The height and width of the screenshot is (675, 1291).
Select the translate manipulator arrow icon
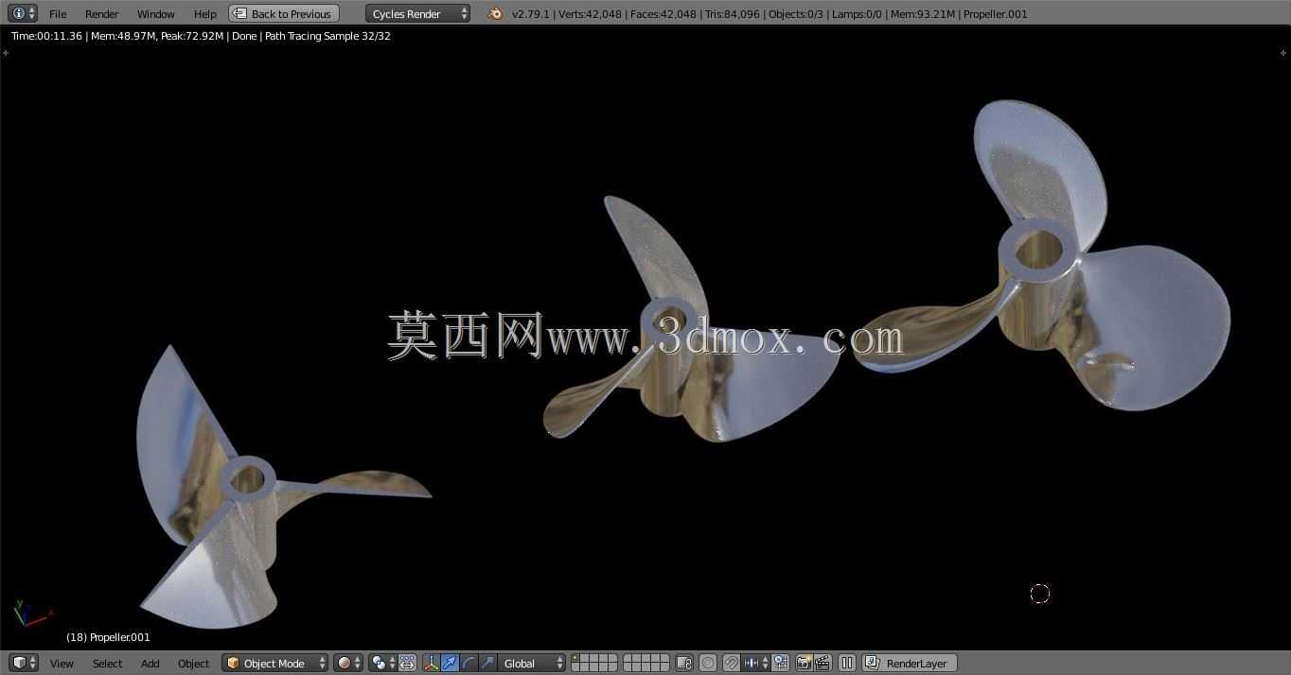[450, 664]
